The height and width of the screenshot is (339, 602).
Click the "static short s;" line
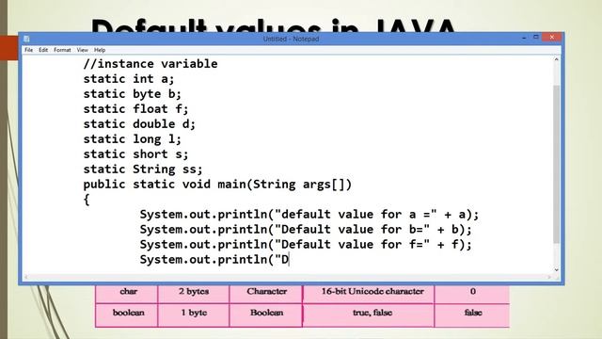(135, 153)
